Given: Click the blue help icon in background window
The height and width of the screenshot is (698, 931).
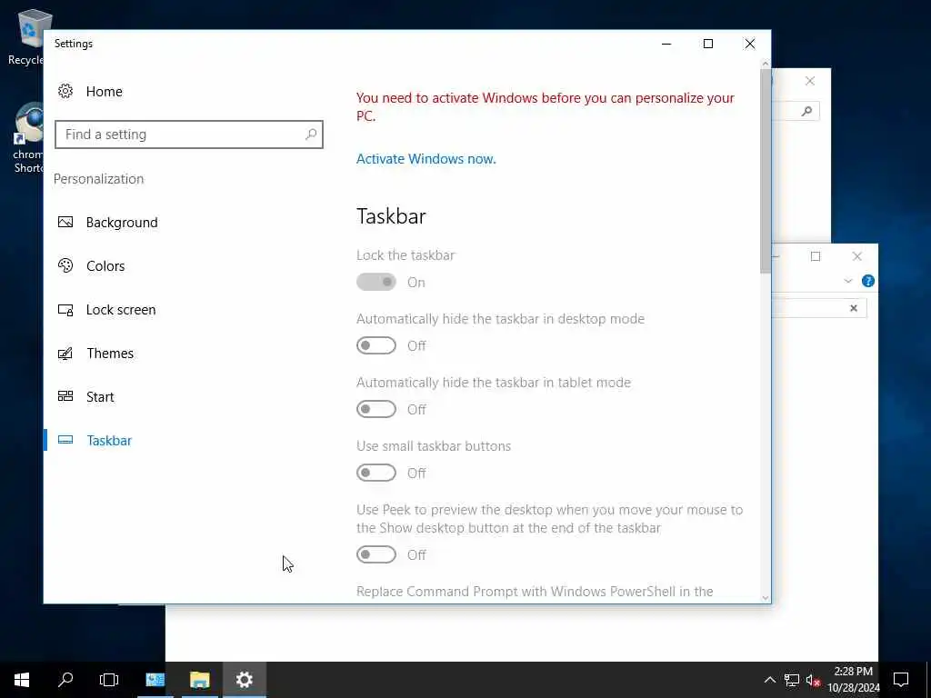Looking at the screenshot, I should (x=867, y=282).
